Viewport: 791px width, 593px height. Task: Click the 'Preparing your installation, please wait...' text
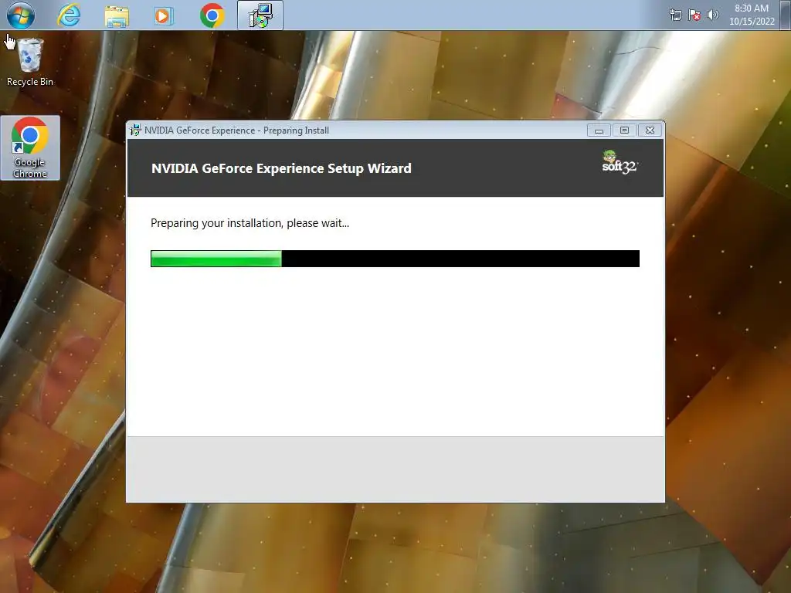pyautogui.click(x=250, y=223)
